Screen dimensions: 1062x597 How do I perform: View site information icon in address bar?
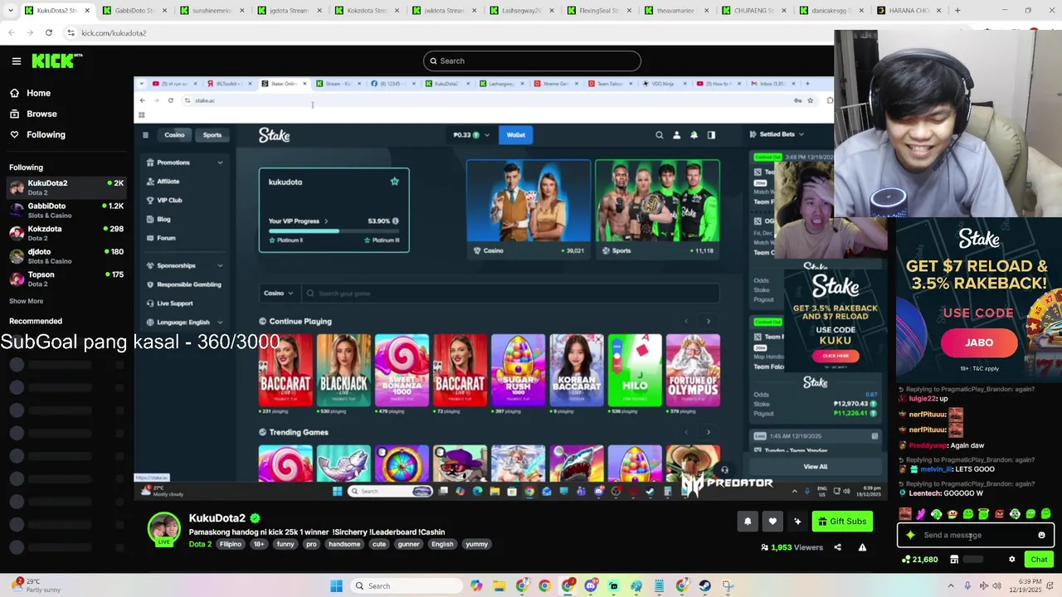(x=71, y=32)
